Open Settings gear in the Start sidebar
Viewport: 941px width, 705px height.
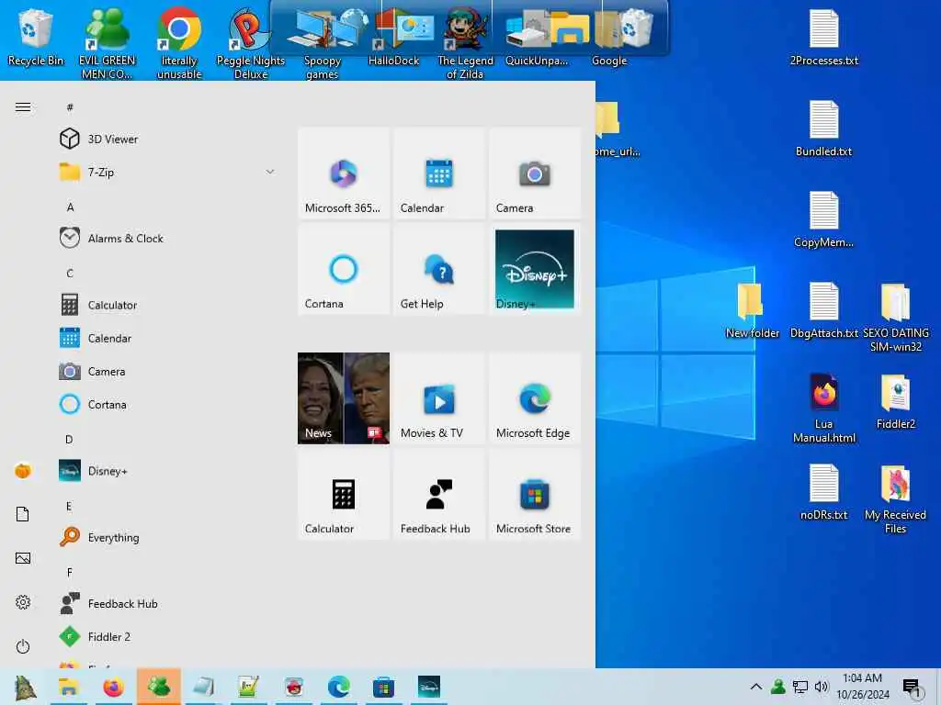coord(23,602)
